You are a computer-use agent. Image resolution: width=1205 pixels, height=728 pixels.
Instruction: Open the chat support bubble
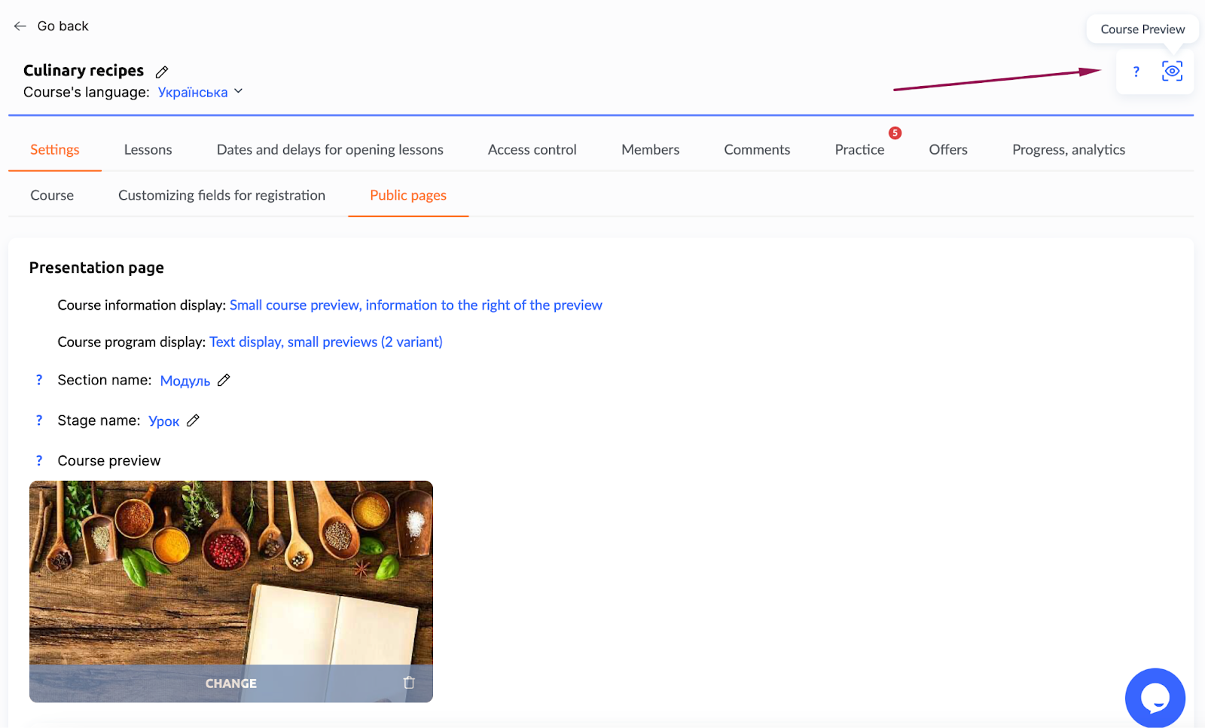click(1155, 698)
